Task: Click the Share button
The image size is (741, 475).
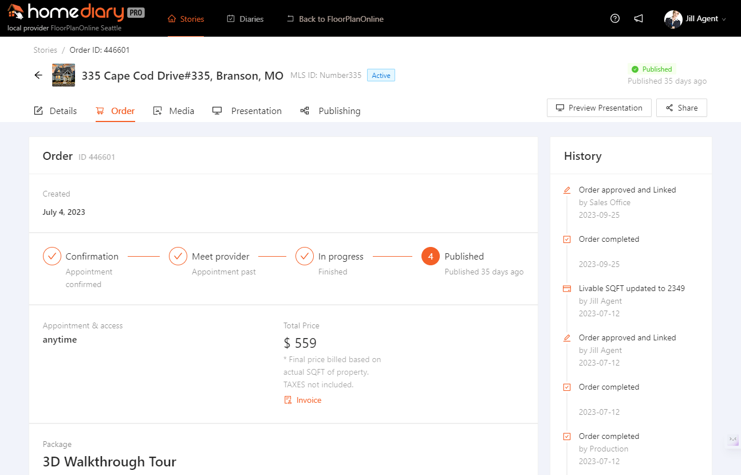Action: pyautogui.click(x=681, y=108)
